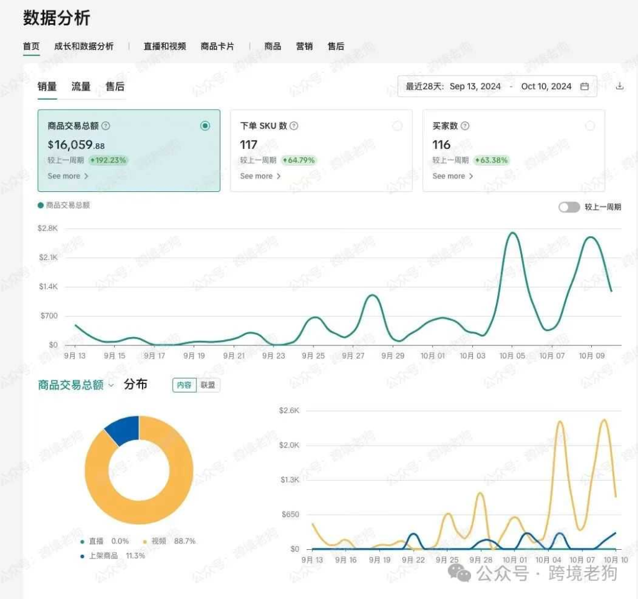Switch to the 流量 tab

coord(81,87)
